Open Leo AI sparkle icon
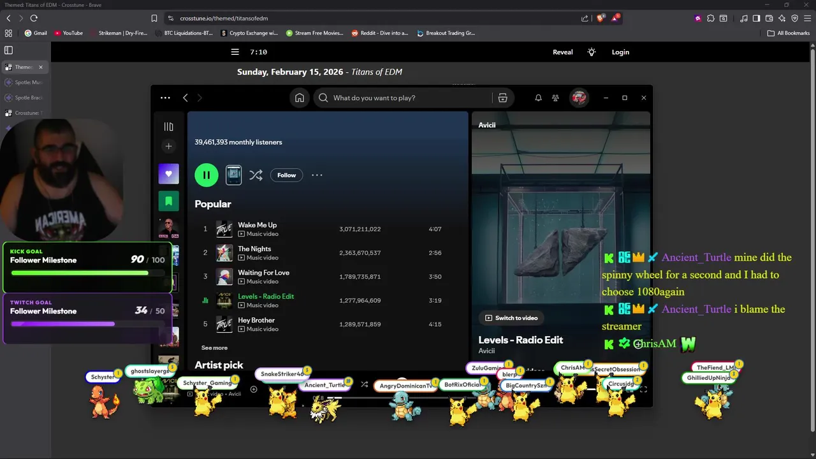This screenshot has width=816, height=459. click(x=782, y=18)
